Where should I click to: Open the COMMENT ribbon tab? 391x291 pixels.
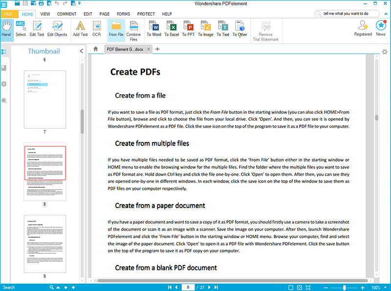66,14
